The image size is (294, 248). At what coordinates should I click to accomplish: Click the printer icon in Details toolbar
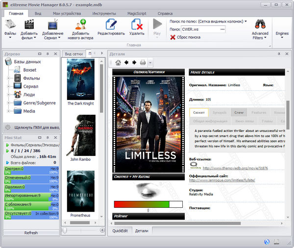(x=143, y=62)
